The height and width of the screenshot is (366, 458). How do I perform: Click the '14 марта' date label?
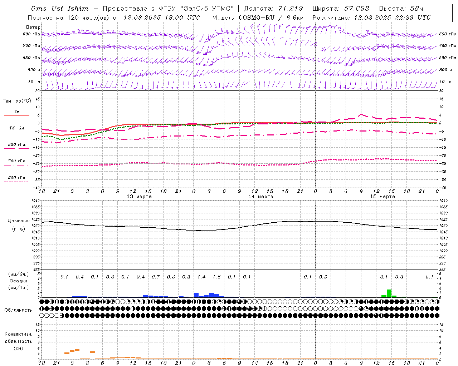261,197
